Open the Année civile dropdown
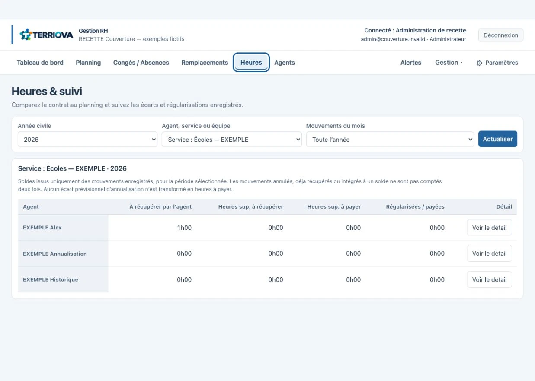 coord(88,140)
